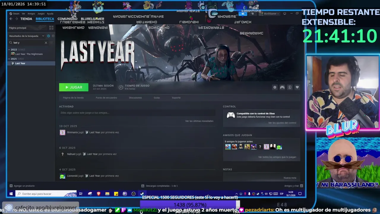Expand Resultados de la búsqueda dropdown
Viewport: 380px width, 214px height.
[x=27, y=36]
